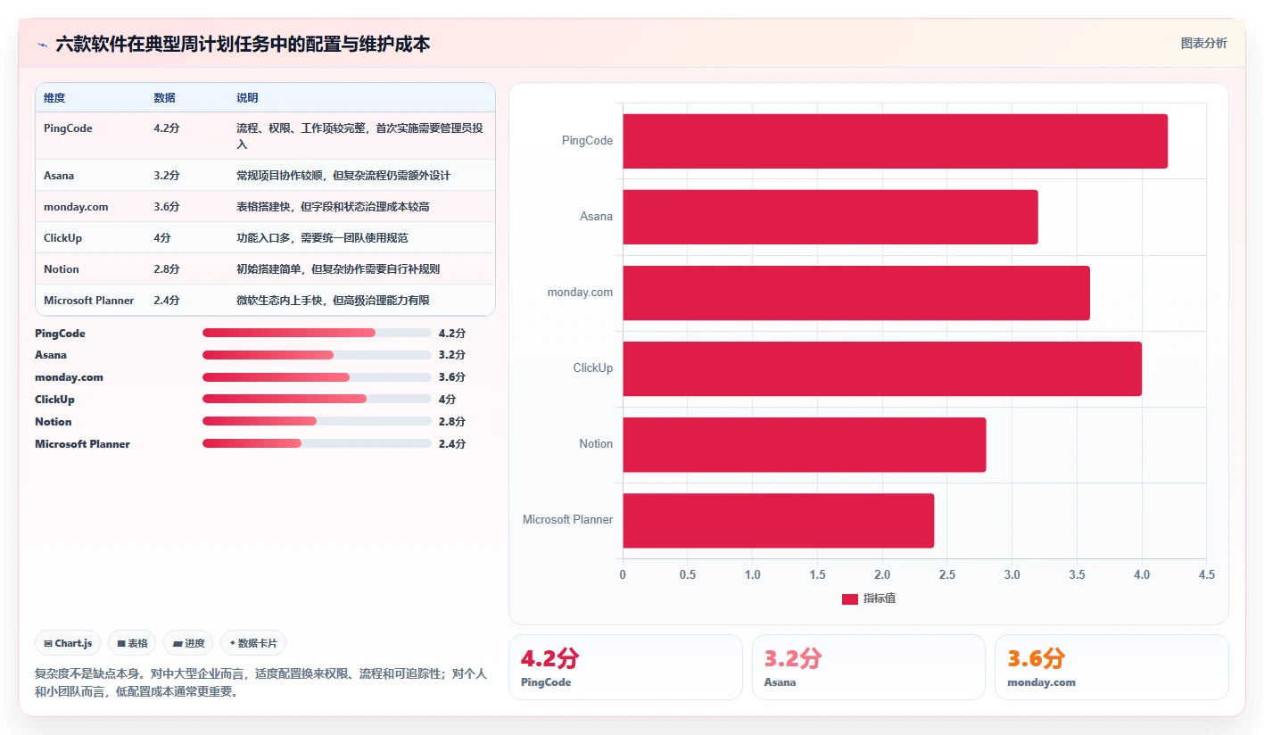Image resolution: width=1264 pixels, height=735 pixels.
Task: Click the 2.4分 value beside Microsoft Planner progress
Action: tap(452, 443)
